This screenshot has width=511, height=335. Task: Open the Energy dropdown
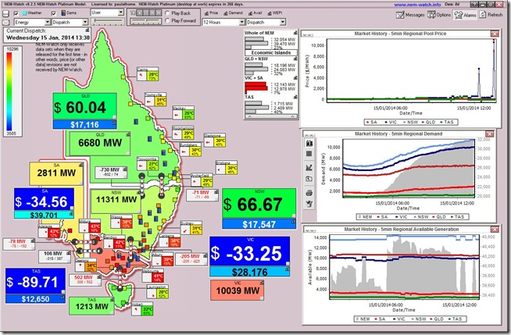coord(32,22)
